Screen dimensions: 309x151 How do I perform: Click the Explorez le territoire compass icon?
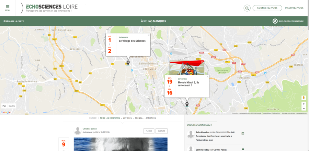(x=275, y=21)
